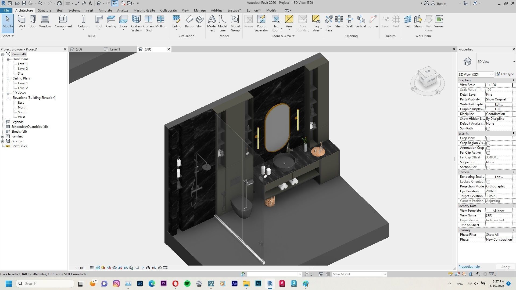Click the By Face opening tool

click(x=329, y=23)
